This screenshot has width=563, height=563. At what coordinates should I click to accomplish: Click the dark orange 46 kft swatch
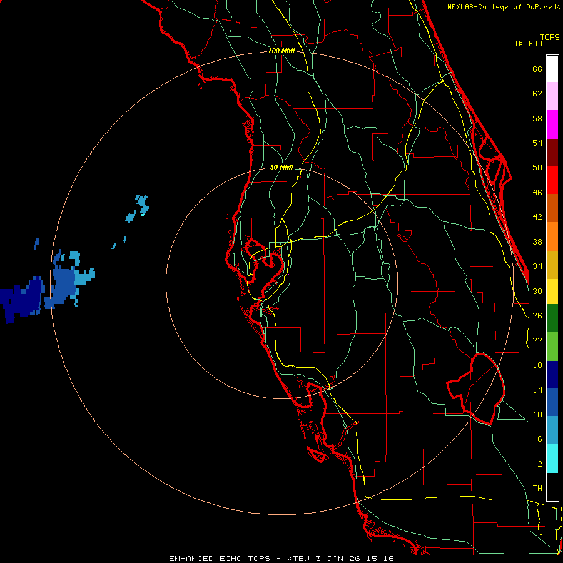552,208
